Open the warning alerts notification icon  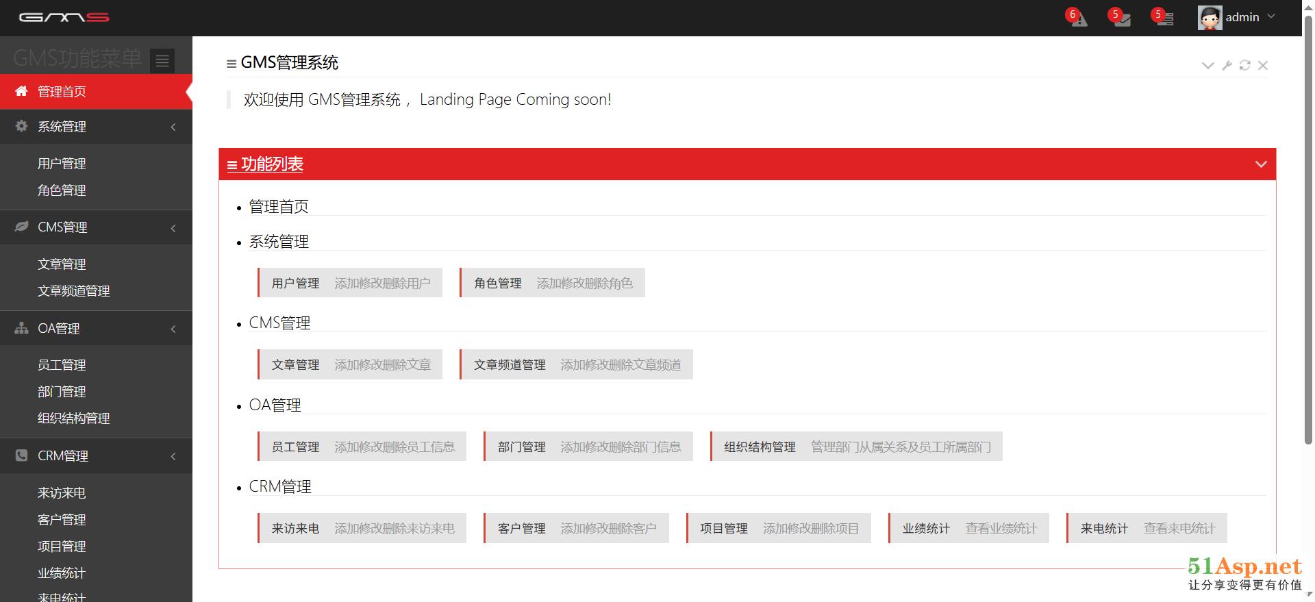(1078, 18)
